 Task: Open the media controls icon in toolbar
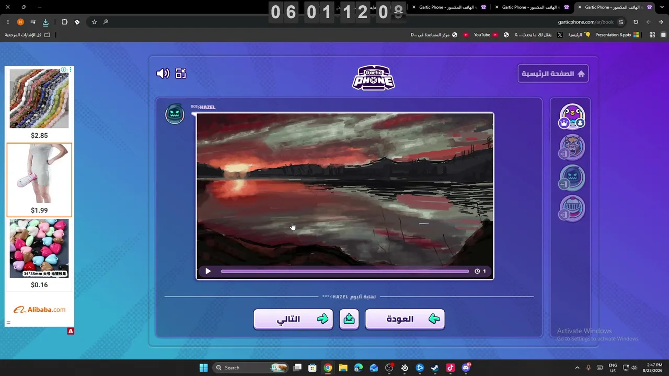tap(33, 22)
